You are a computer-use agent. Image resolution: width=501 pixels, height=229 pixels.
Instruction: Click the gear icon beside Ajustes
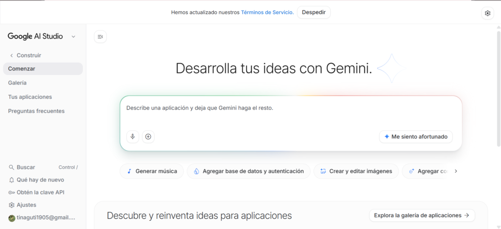[x=12, y=205]
